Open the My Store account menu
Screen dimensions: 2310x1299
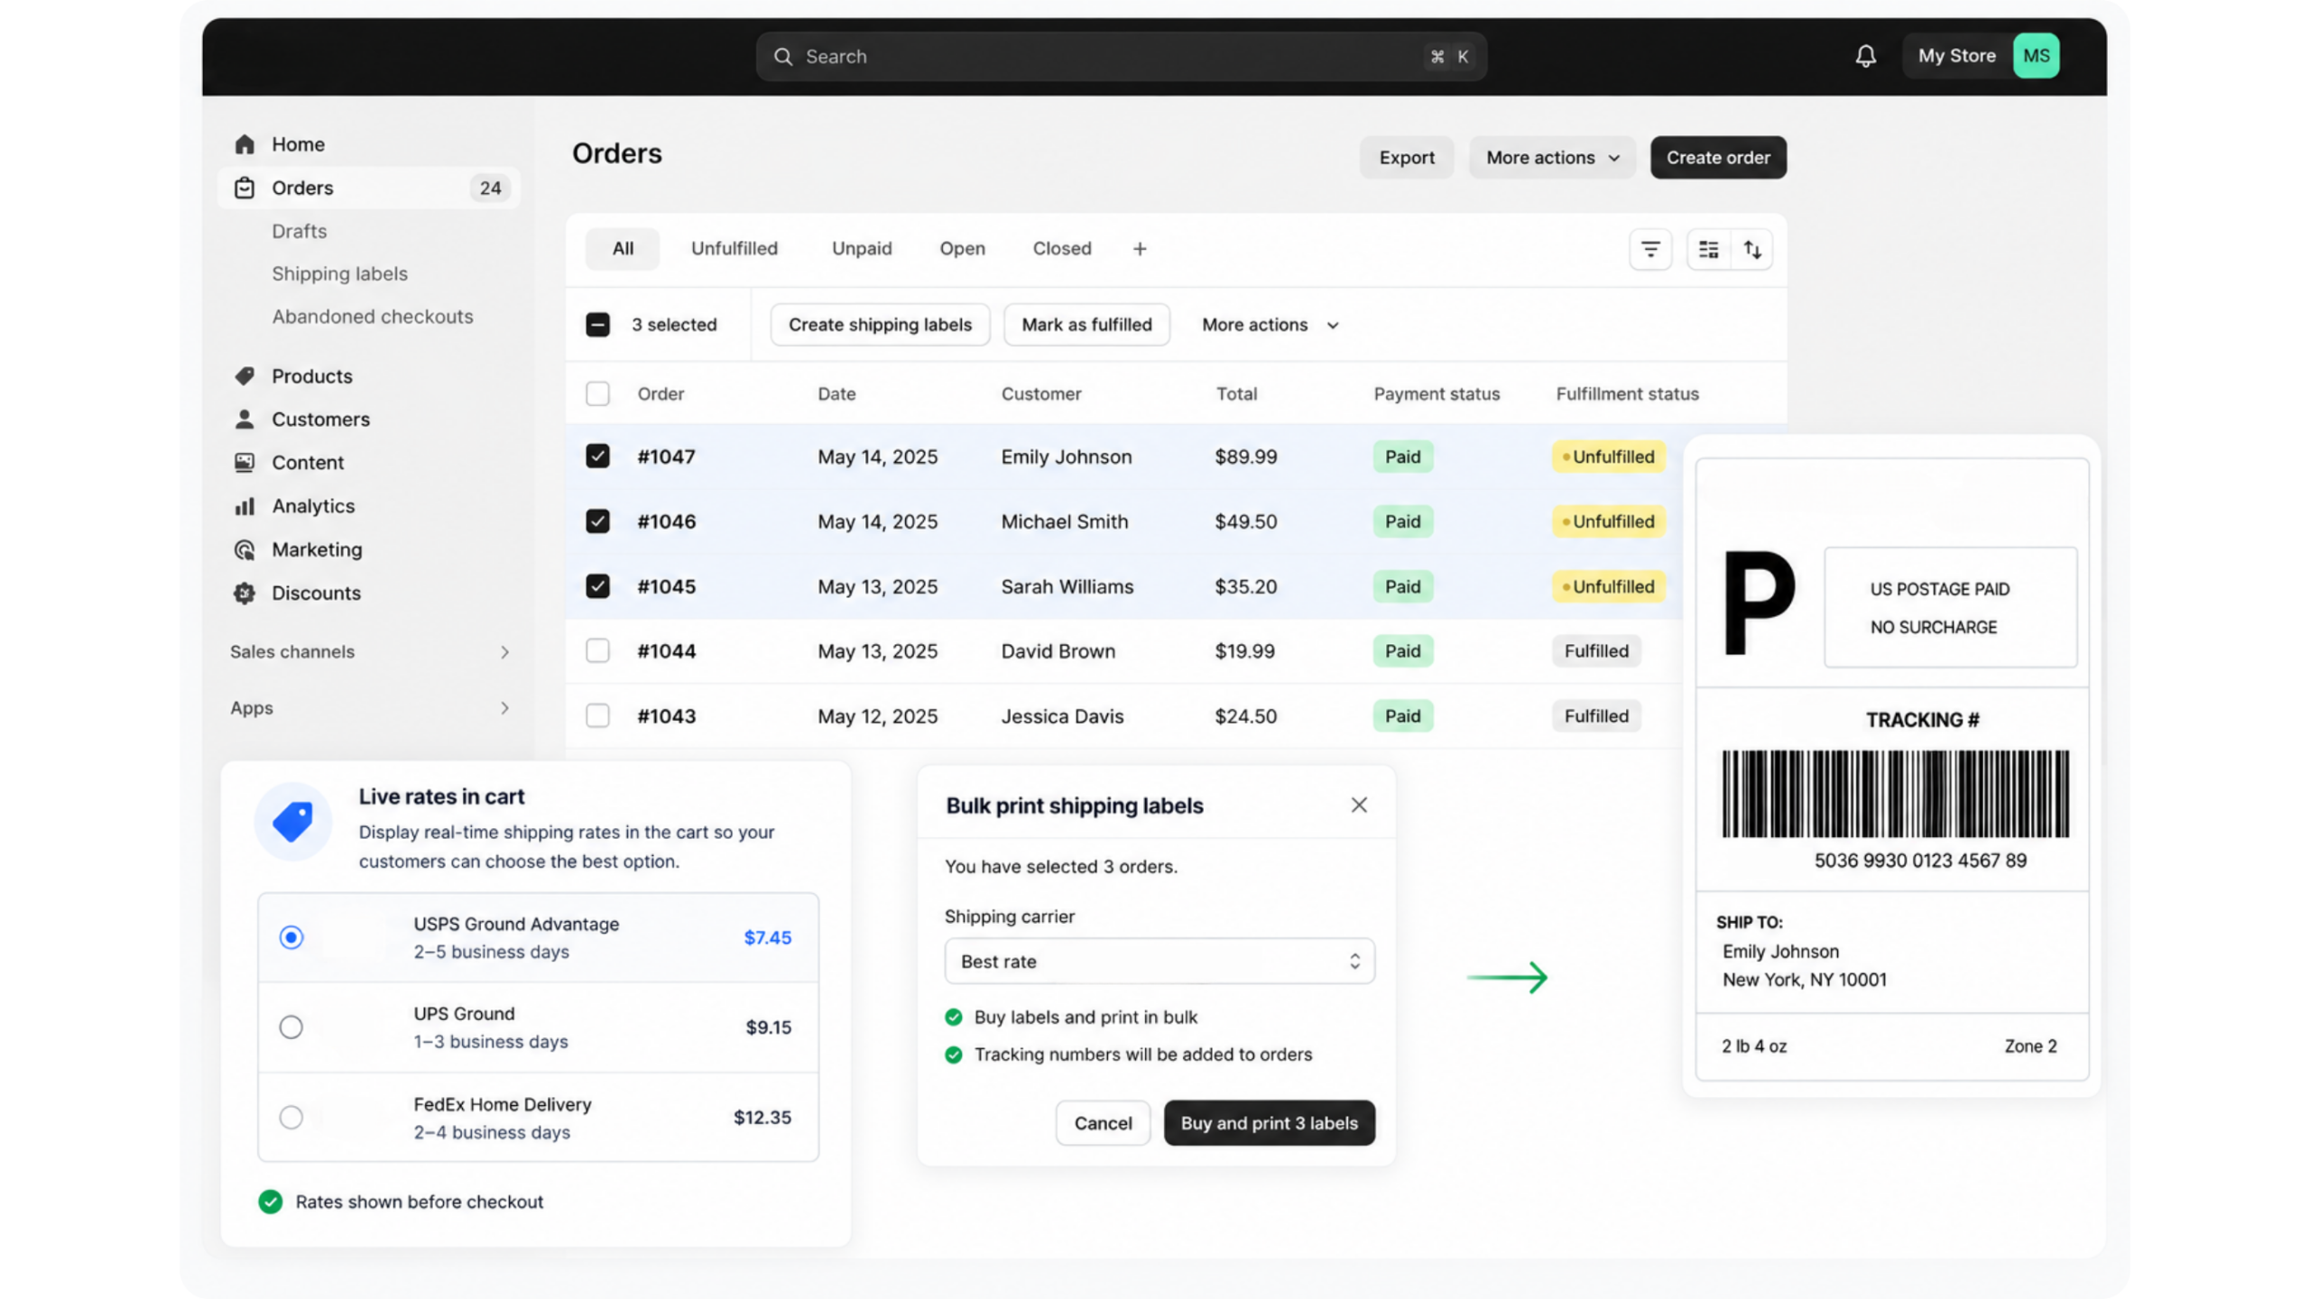(1980, 56)
